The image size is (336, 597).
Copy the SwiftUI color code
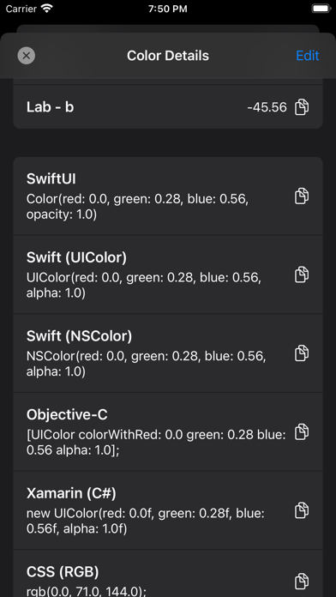[x=302, y=196]
